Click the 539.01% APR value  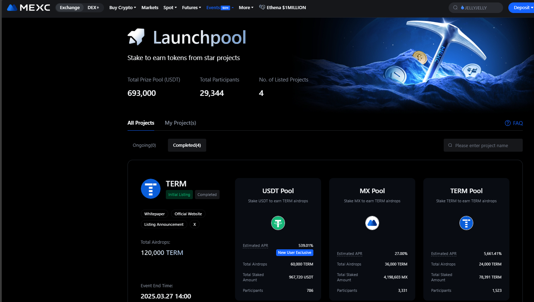pyautogui.click(x=306, y=245)
